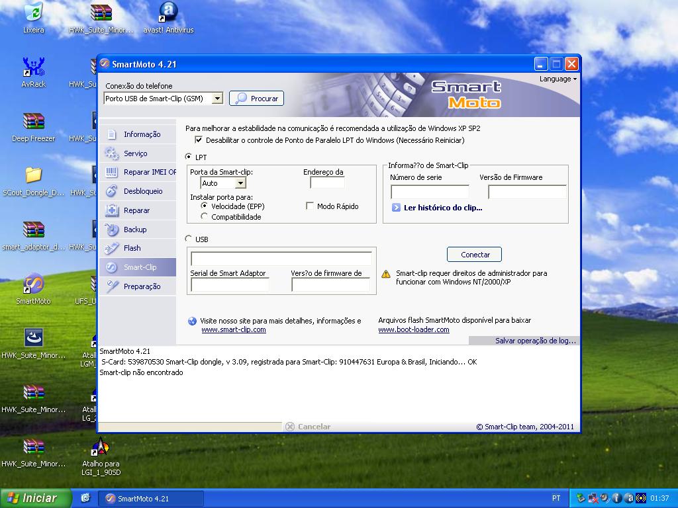Select the S-Card 539870530 log line
This screenshot has width=678, height=508.
289,362
